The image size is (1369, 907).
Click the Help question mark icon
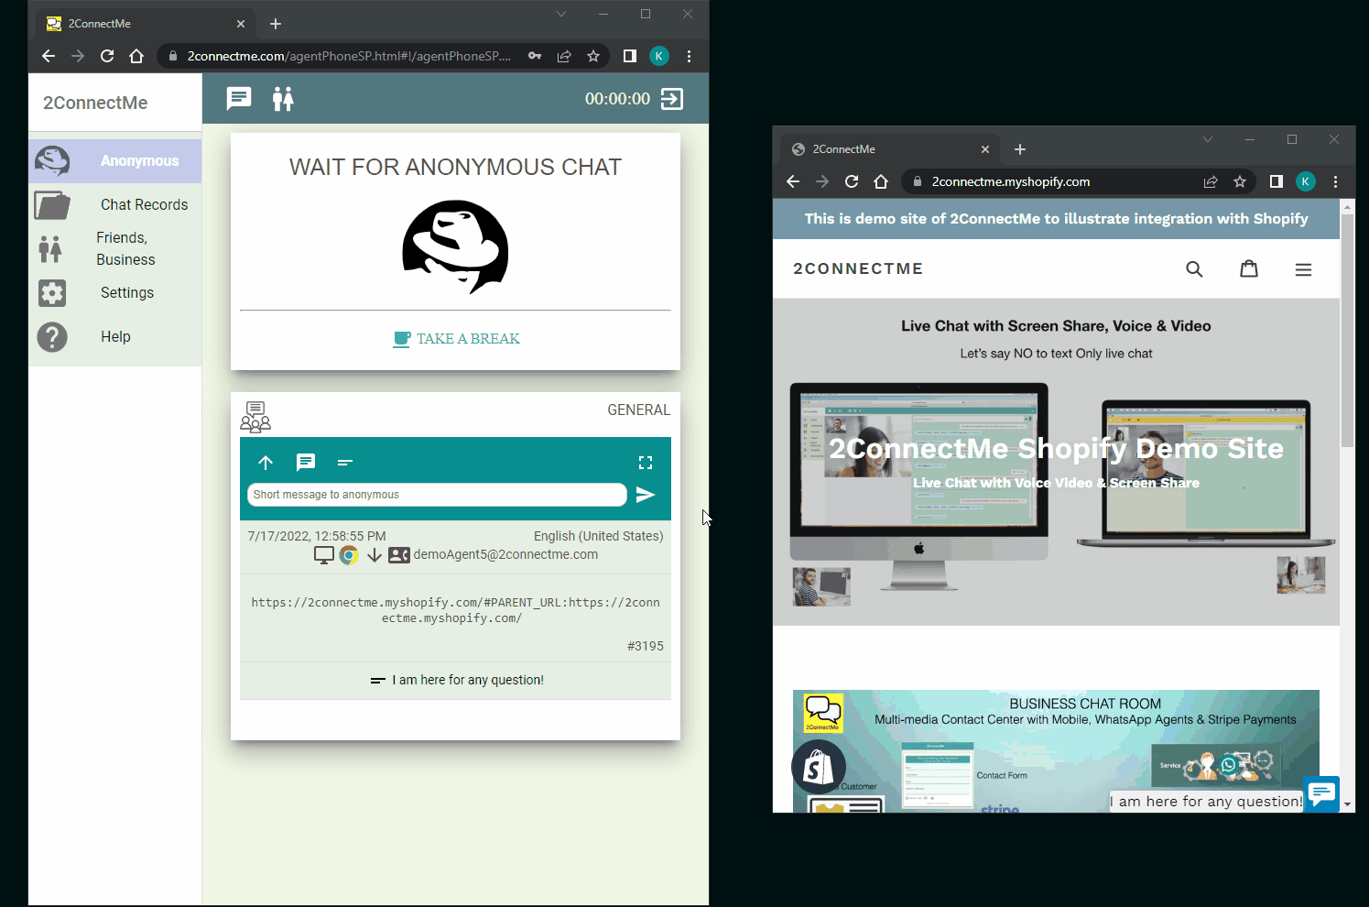coord(52,337)
